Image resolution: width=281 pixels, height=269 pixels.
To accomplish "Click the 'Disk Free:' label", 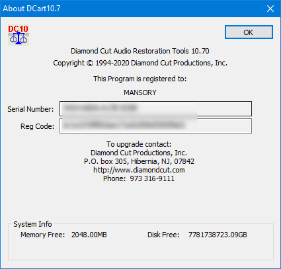I will 163,235.
